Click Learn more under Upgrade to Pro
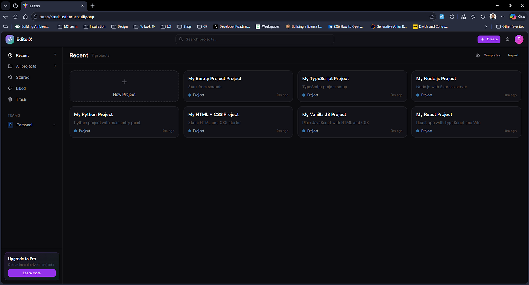This screenshot has height=285, width=529. click(32, 273)
